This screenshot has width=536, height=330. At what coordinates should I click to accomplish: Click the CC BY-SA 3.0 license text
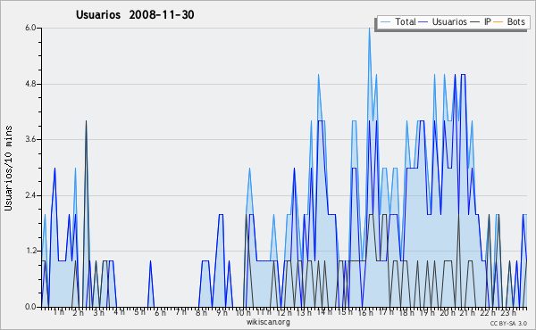coord(508,323)
